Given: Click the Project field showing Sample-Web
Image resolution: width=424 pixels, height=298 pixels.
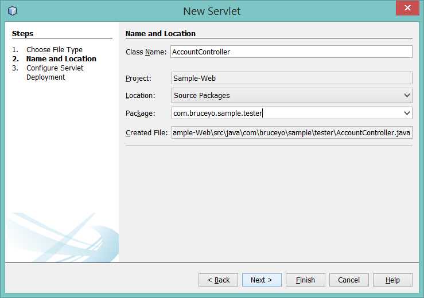Looking at the screenshot, I should [292, 79].
